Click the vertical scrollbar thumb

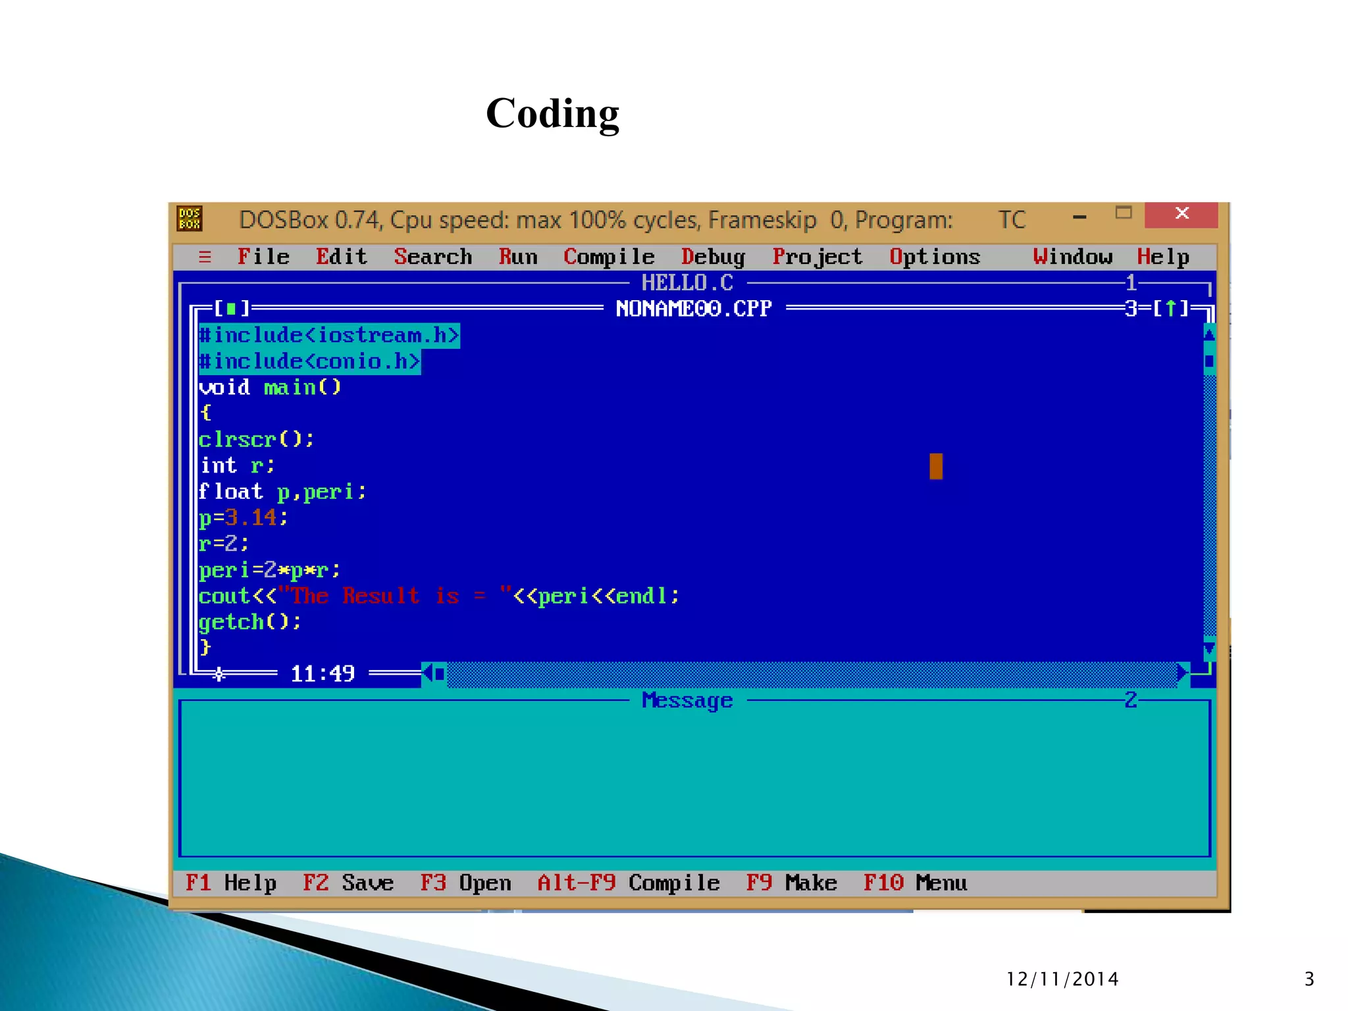coord(1209,361)
